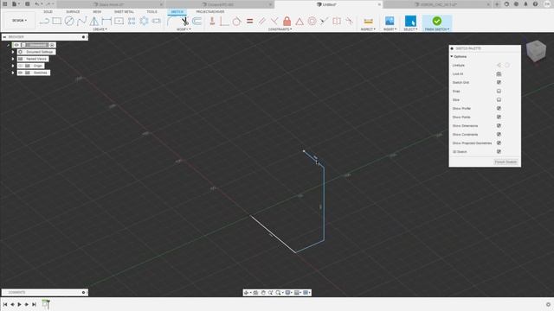Apply the Equal constraint

coord(249,21)
